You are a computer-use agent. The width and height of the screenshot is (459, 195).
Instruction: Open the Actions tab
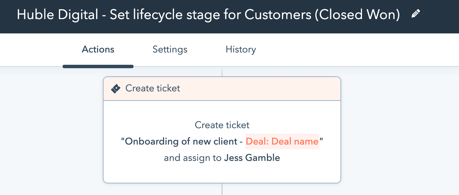98,49
